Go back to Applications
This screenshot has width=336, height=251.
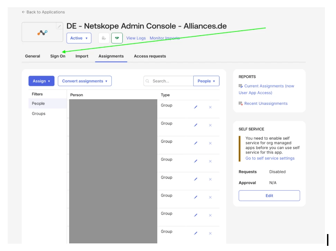click(43, 12)
